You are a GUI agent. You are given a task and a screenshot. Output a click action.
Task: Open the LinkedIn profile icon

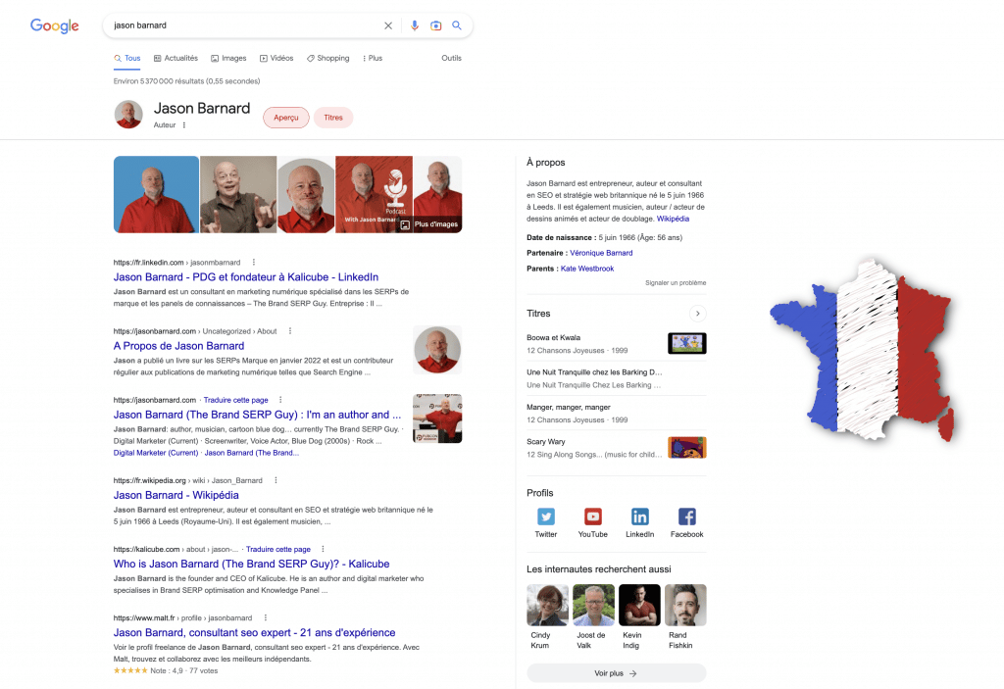coord(639,517)
